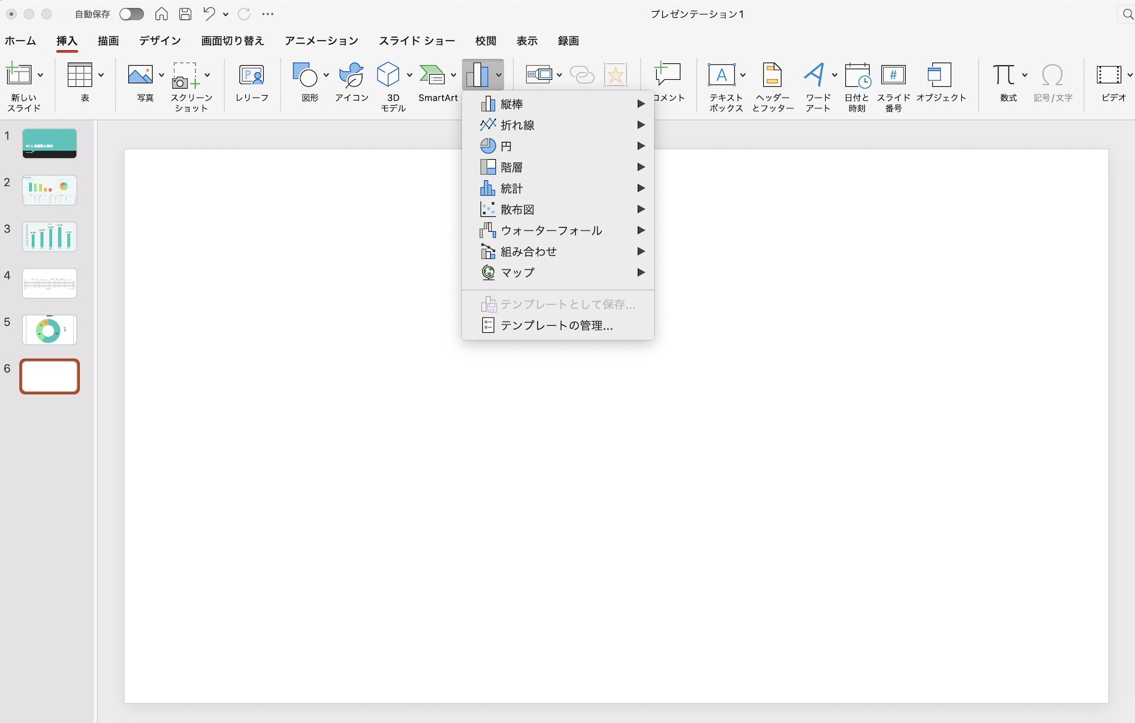Click the ワードアート icon

click(814, 75)
